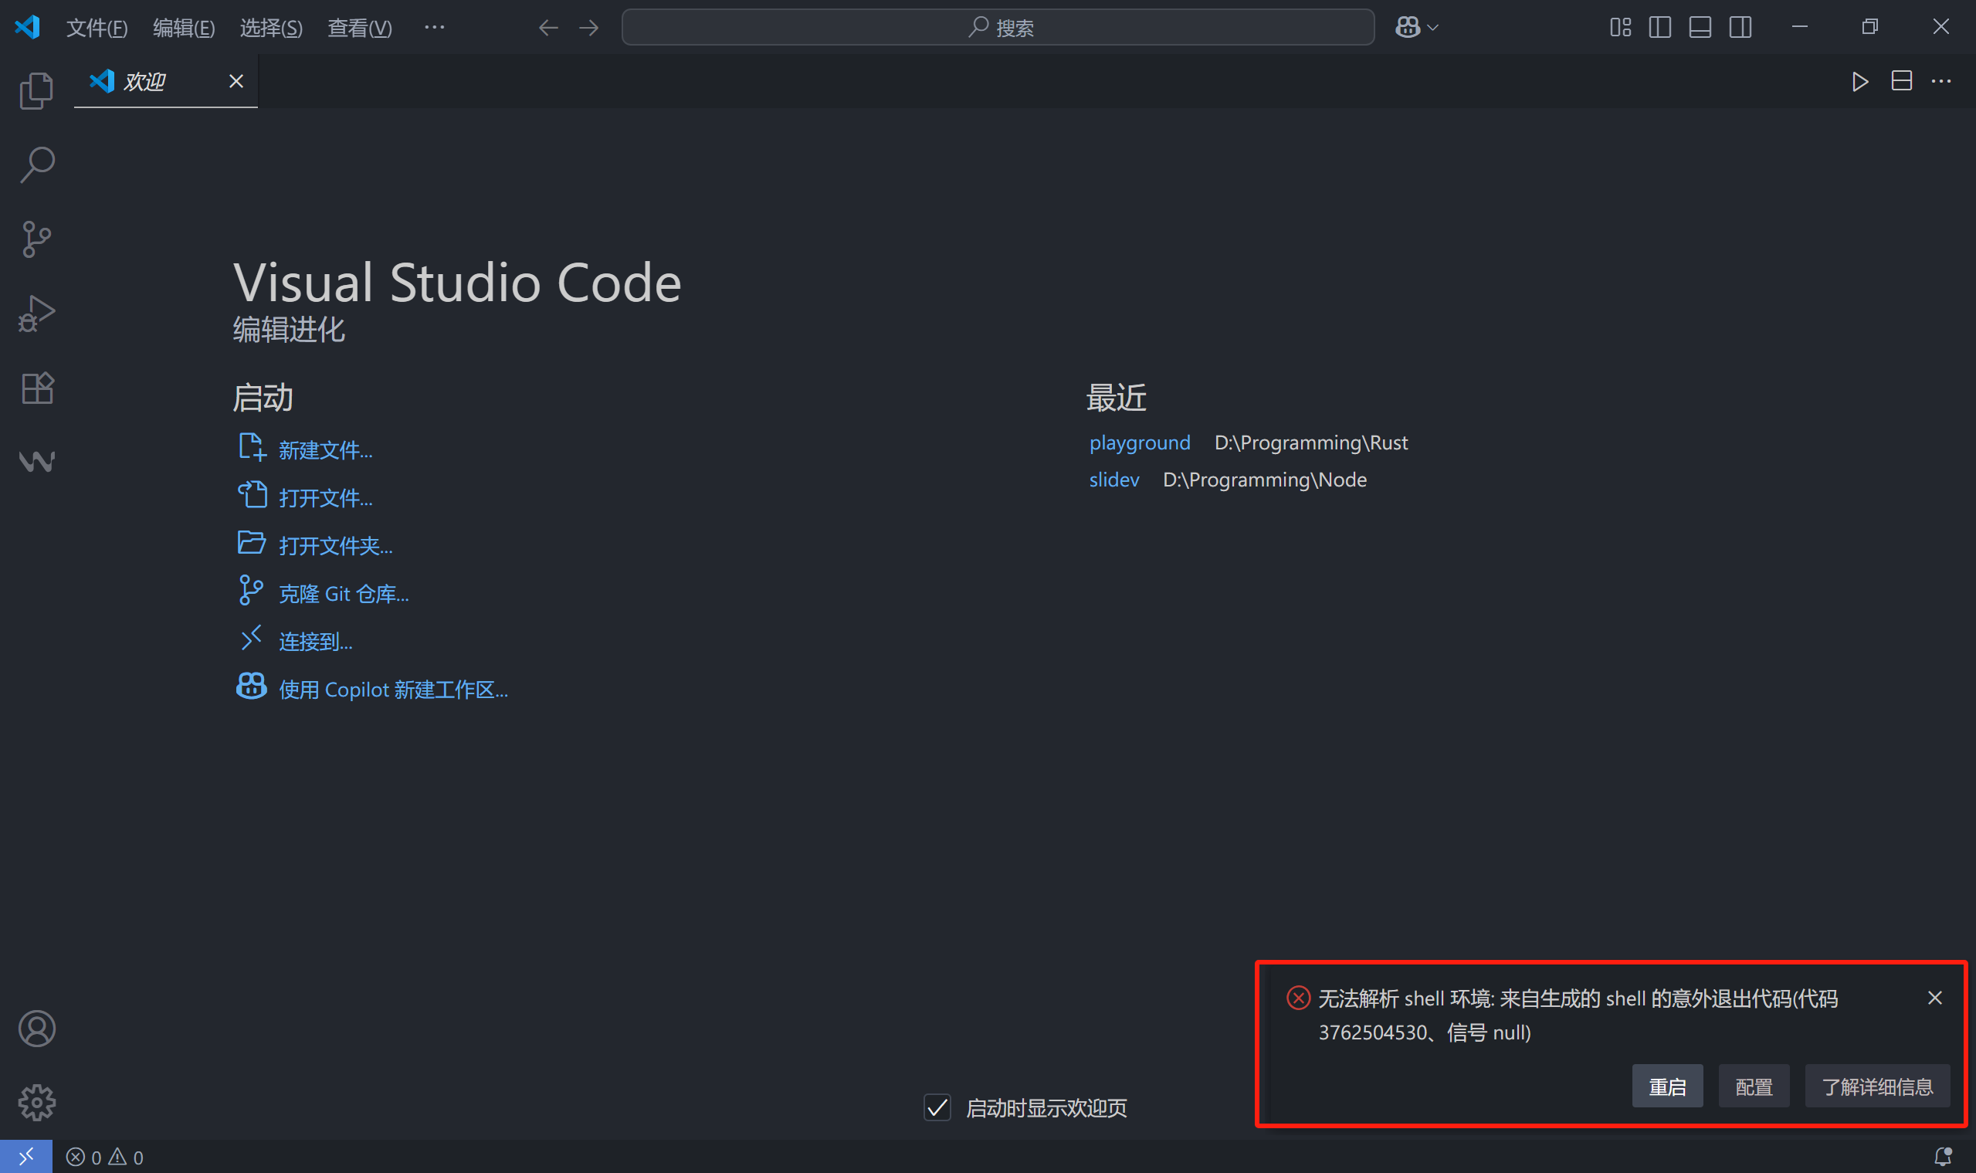Open the Extensions view
Image resolution: width=1976 pixels, height=1173 pixels.
(36, 388)
